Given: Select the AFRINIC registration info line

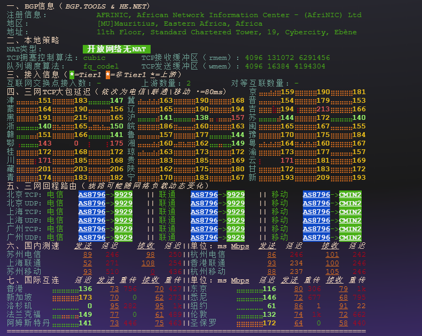Looking at the screenshot, I should [229, 15].
